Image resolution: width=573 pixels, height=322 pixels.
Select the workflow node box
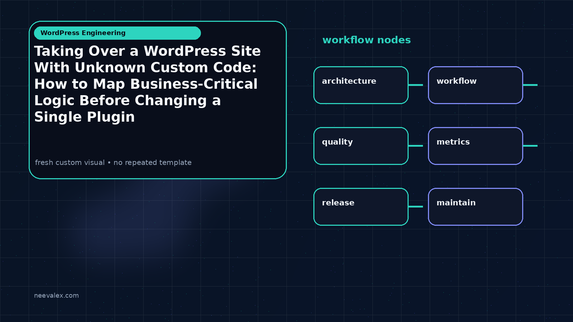point(476,85)
